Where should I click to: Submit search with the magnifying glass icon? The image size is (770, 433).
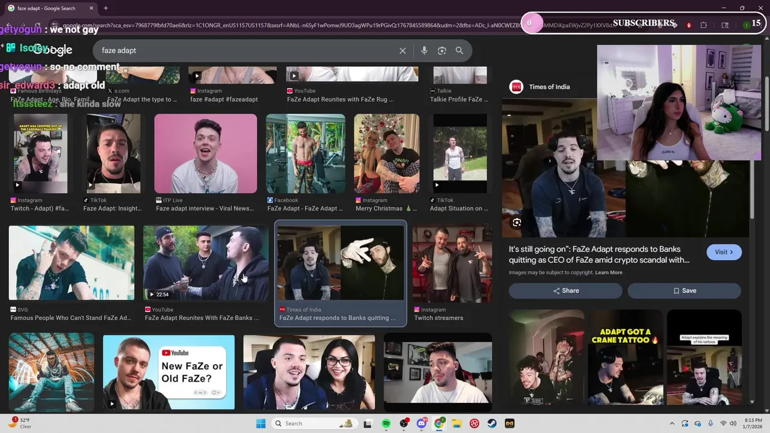tap(460, 51)
